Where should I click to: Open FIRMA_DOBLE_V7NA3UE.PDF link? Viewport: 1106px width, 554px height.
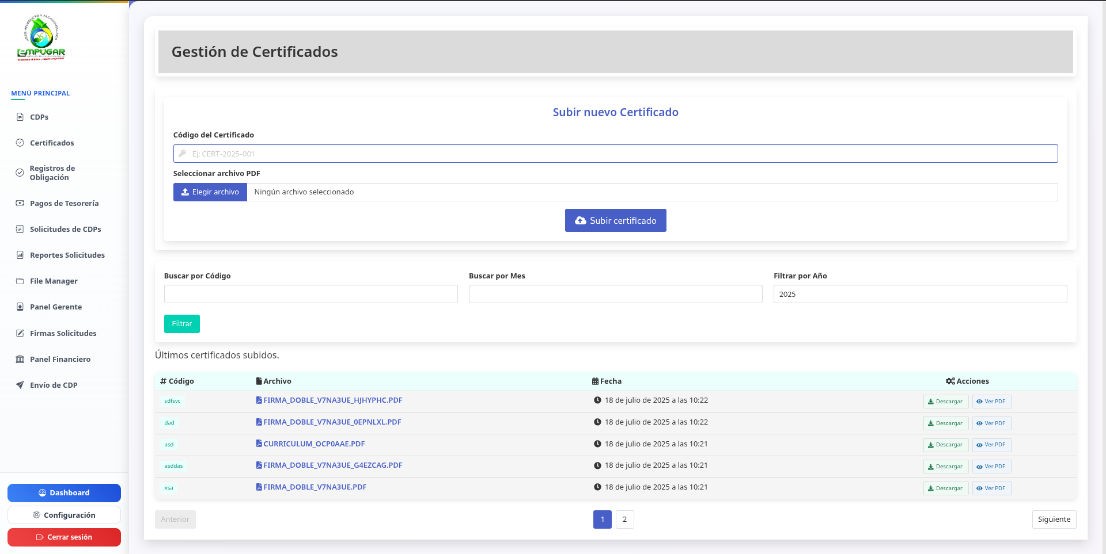tap(311, 487)
